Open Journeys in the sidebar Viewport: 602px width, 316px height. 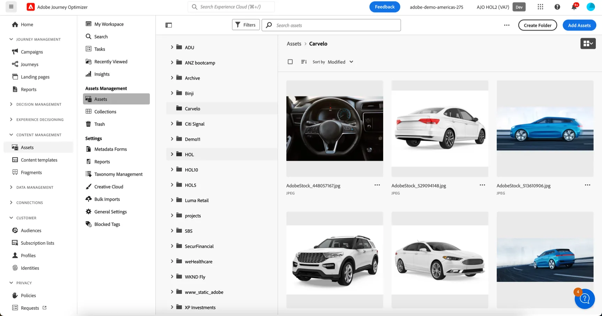tap(29, 64)
